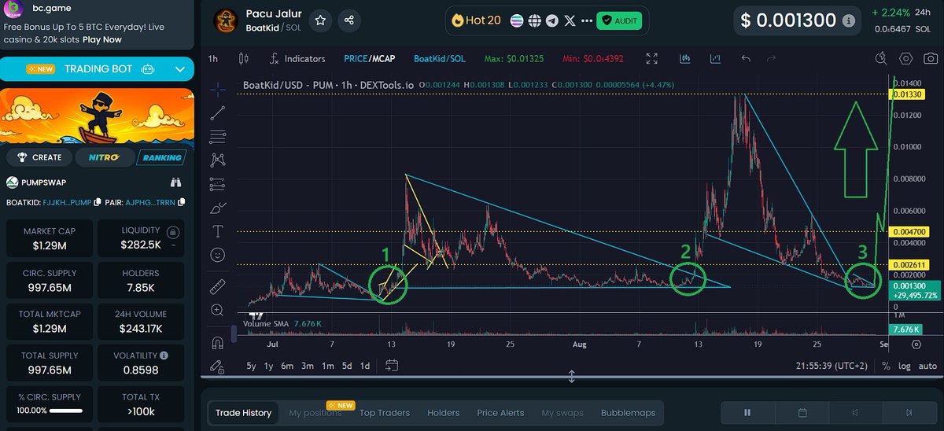Add Pacu Jalur to favorites with star icon
Screen dimensions: 944x431
pyautogui.click(x=320, y=20)
